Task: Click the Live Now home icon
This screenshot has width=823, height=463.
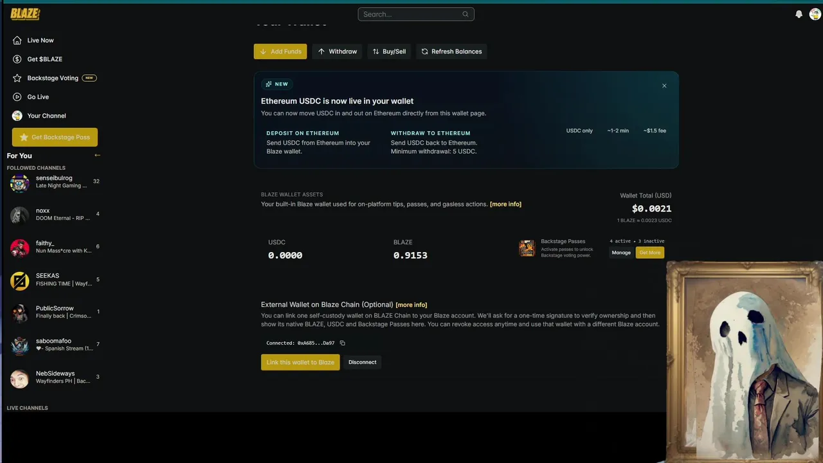Action: pyautogui.click(x=17, y=41)
